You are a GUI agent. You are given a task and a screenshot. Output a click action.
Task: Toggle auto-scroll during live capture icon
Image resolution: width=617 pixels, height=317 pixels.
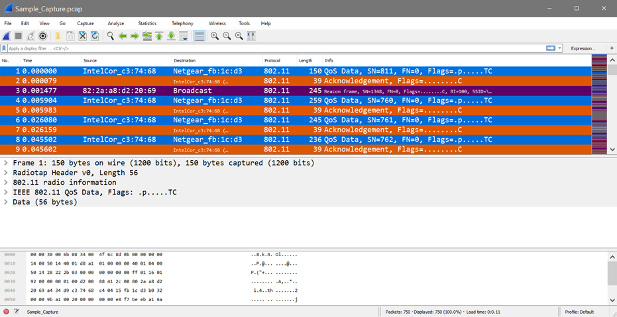pyautogui.click(x=184, y=36)
